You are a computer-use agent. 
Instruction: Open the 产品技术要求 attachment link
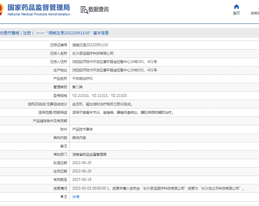[x=83, y=129]
